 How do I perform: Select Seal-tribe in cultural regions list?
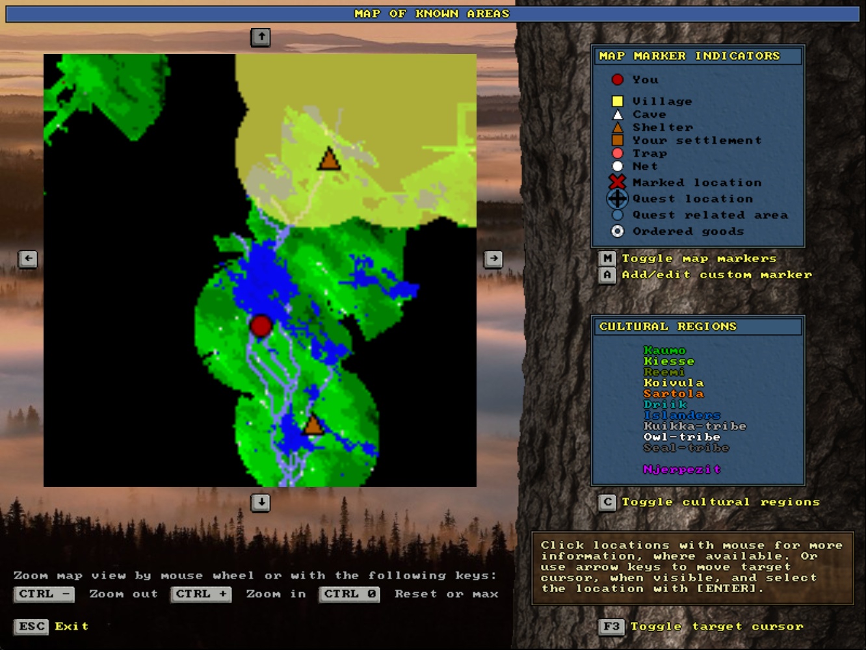click(686, 448)
